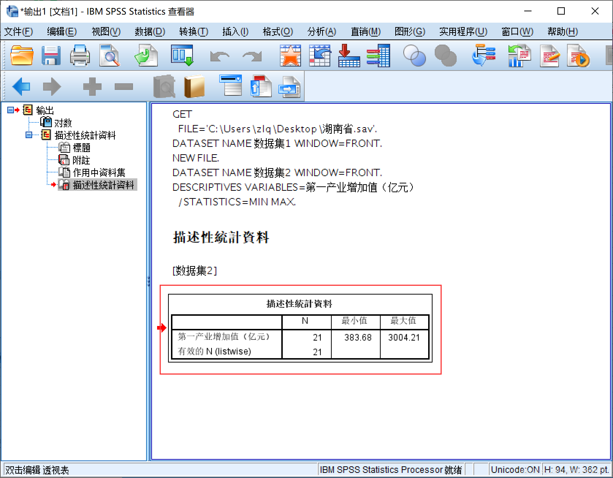Redo the last action
This screenshot has height=478, width=613.
(252, 56)
